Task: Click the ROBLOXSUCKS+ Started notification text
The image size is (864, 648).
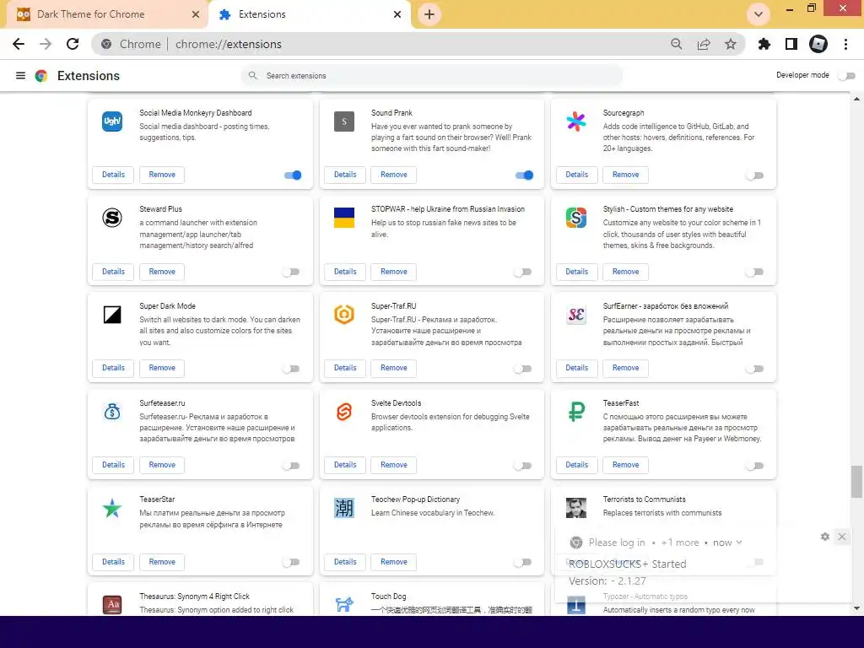Action: (x=627, y=564)
